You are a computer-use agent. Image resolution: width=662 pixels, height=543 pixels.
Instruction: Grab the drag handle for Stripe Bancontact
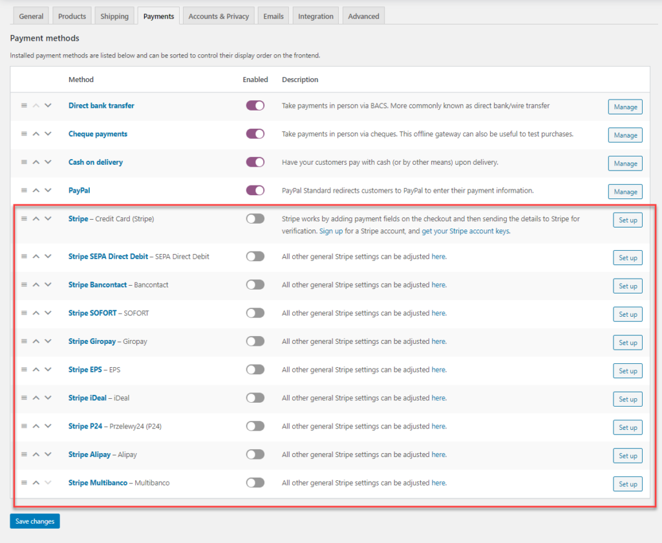(x=24, y=284)
